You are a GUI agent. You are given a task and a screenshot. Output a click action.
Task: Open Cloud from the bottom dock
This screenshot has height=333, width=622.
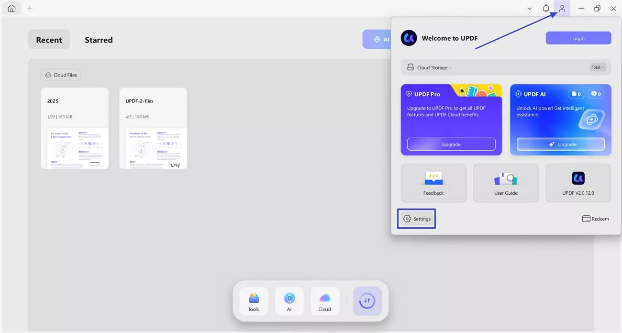coord(324,301)
